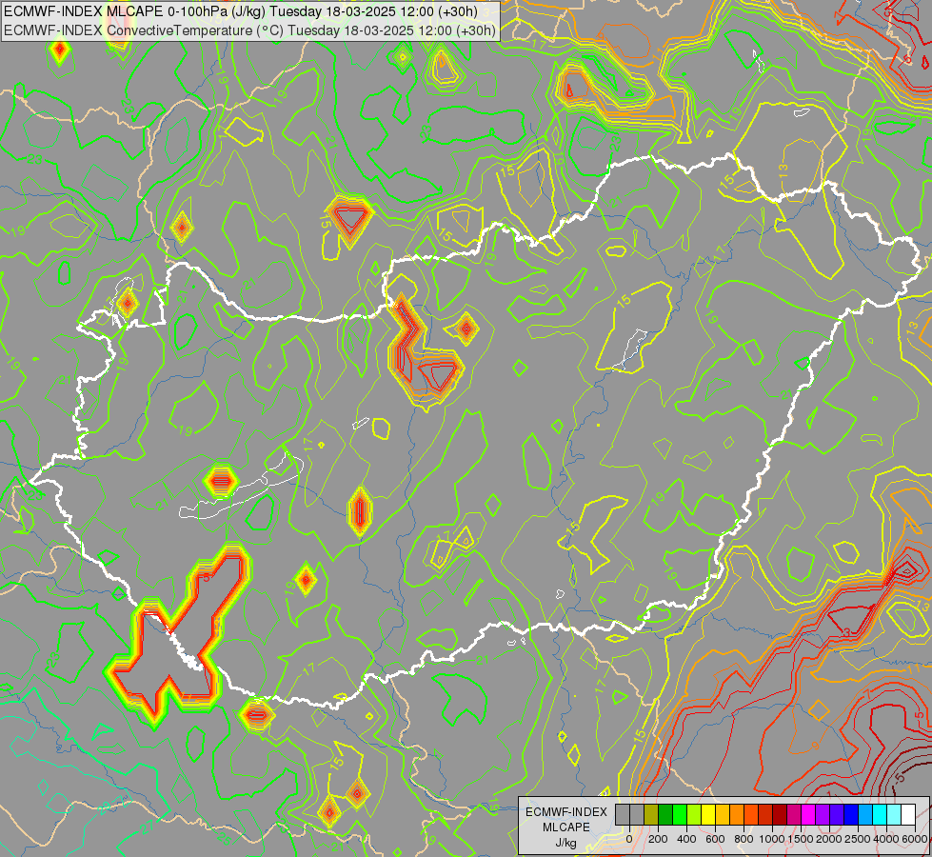Select the olive legend swatch

(651, 814)
